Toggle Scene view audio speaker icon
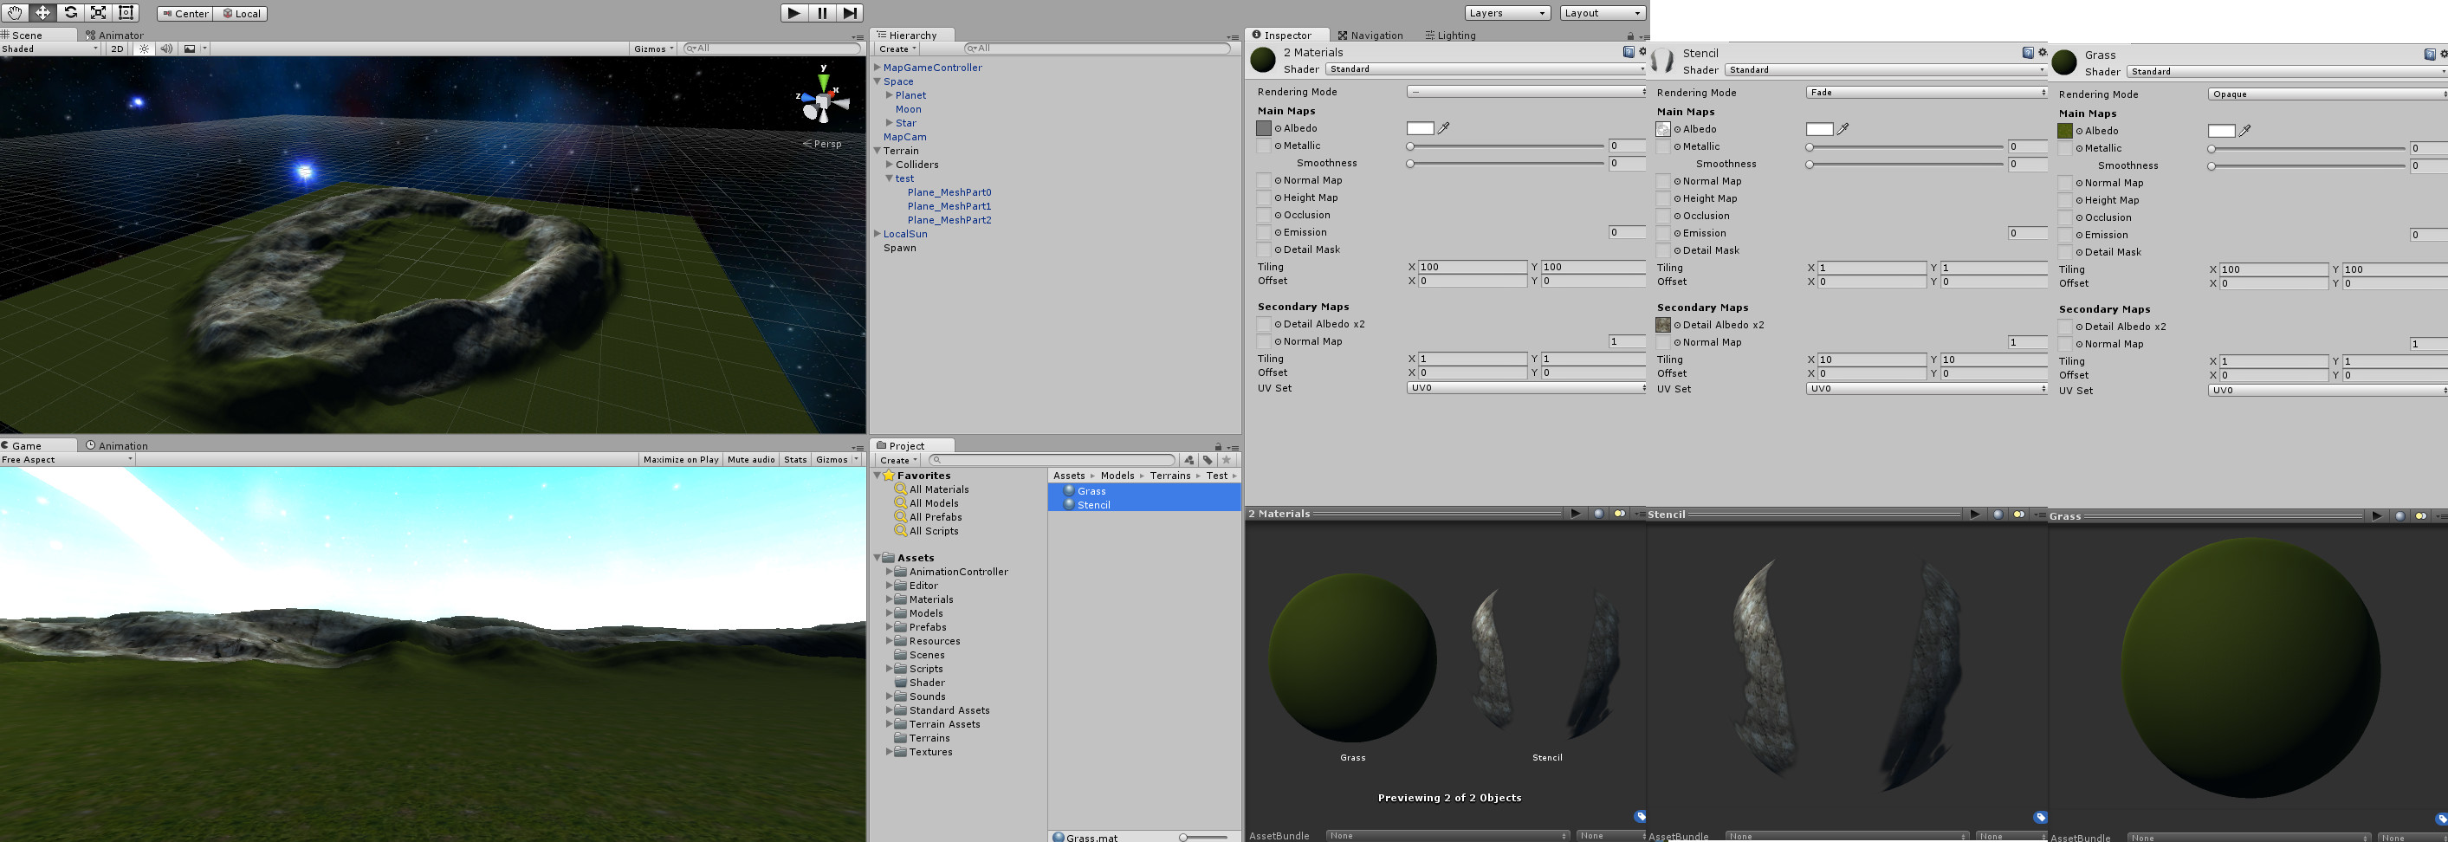The image size is (2448, 842). click(166, 49)
